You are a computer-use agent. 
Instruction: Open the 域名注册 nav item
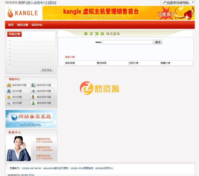coord(23,25)
